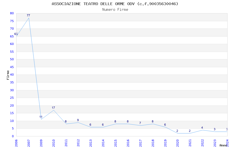Click the 2010 year label on x-axis

point(54,142)
